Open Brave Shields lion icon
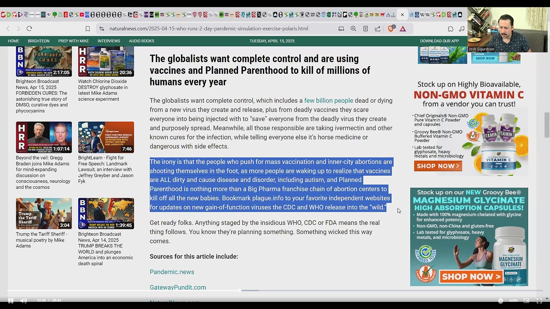Image resolution: width=550 pixels, height=309 pixels. [x=391, y=29]
